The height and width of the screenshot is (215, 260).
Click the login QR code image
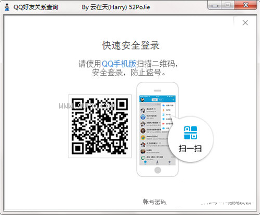[x=100, y=126]
